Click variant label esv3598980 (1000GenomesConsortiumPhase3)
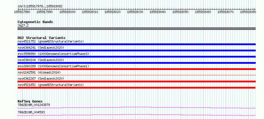 click(53, 54)
